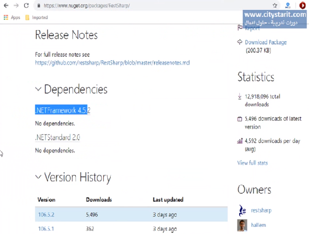Click the Last updated column header
The image size is (309, 234).
[168, 200]
